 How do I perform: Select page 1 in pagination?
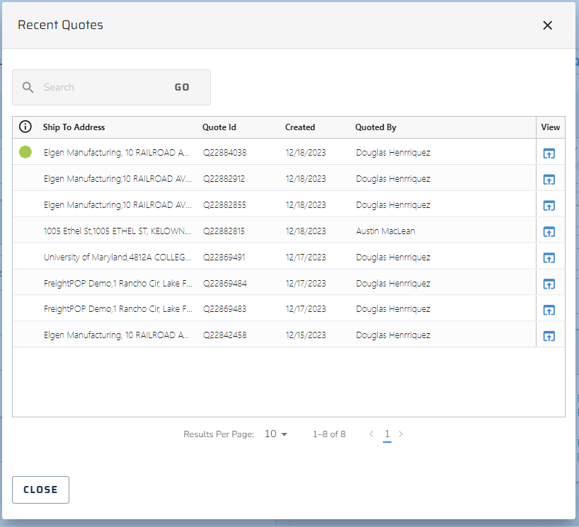(x=387, y=434)
